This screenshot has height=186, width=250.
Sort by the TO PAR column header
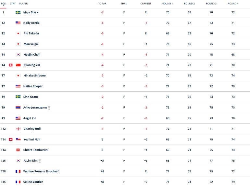[x=102, y=4]
